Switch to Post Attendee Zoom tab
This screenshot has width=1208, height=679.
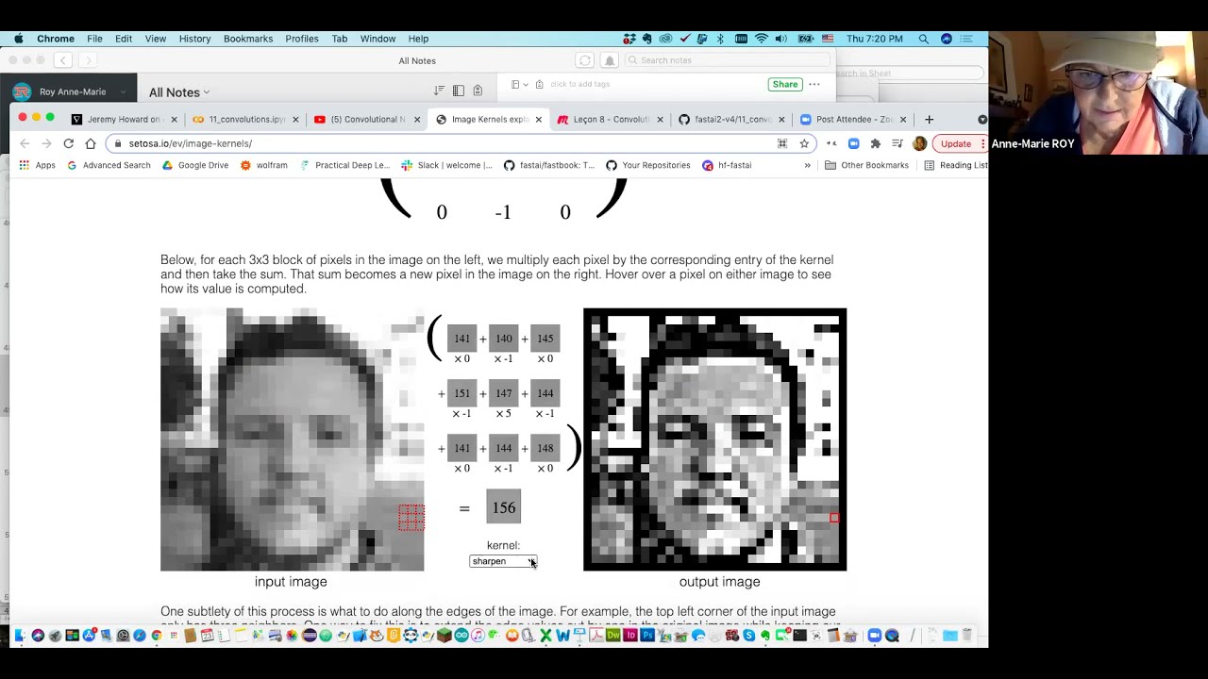click(854, 120)
